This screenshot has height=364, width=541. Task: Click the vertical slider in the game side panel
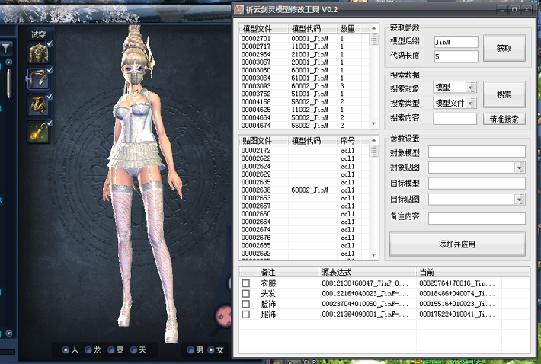pyautogui.click(x=9, y=84)
